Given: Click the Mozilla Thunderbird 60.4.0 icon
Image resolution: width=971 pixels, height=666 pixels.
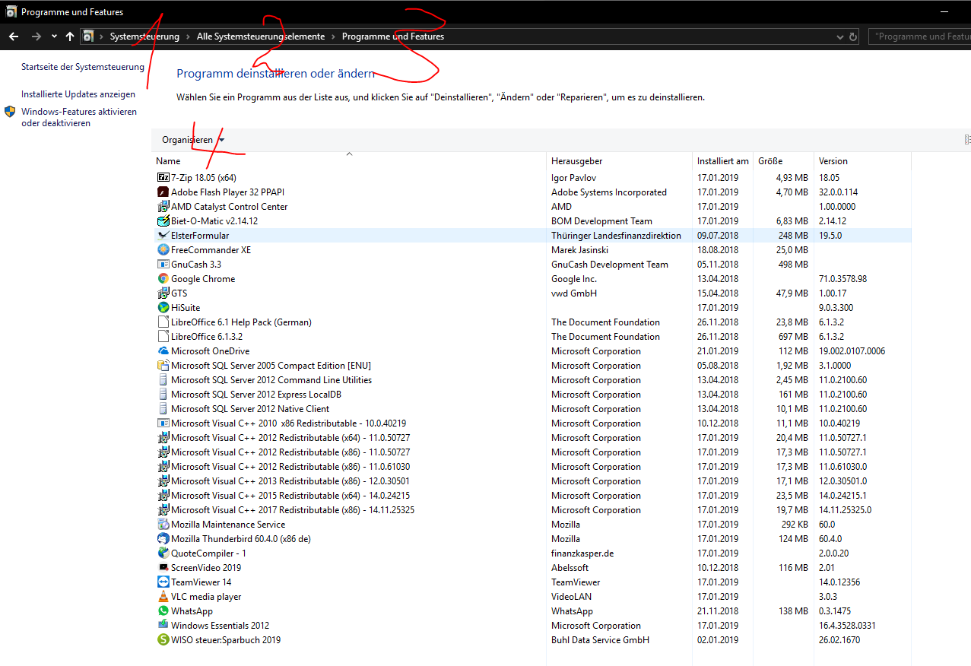Looking at the screenshot, I should click(x=163, y=539).
